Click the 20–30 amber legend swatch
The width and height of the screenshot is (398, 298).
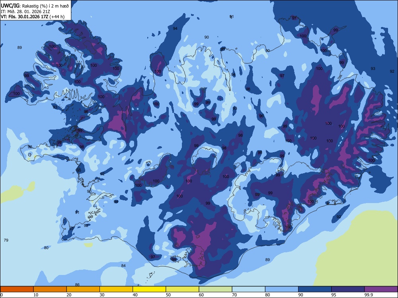pyautogui.click(x=83, y=289)
